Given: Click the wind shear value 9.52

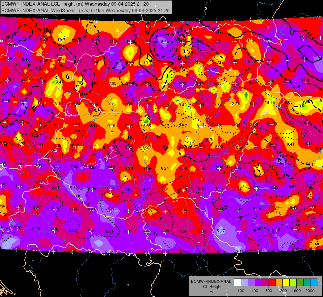Looking at the screenshot, I should point(255,167).
